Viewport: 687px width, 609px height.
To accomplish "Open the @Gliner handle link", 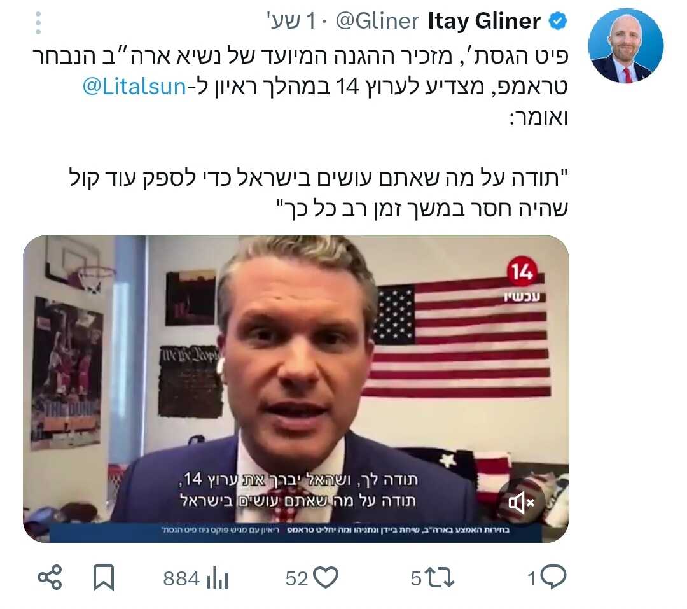I will pos(377,21).
